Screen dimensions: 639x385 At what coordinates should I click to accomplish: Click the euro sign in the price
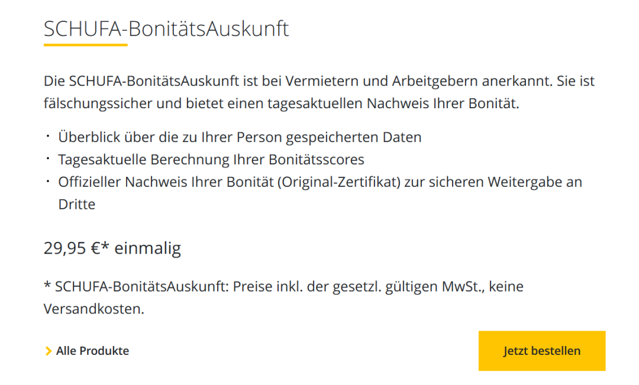click(97, 248)
